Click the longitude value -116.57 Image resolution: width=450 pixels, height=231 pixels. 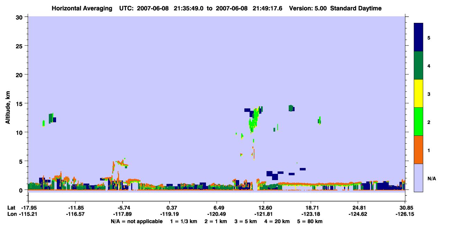(75, 214)
